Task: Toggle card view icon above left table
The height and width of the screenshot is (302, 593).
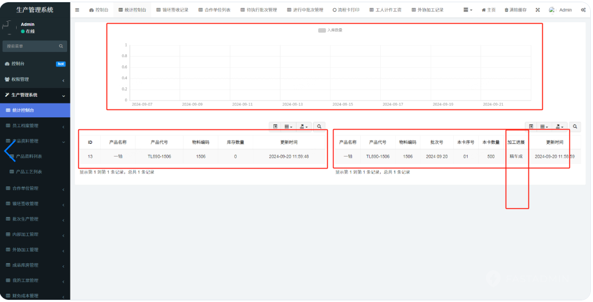Action: point(275,127)
